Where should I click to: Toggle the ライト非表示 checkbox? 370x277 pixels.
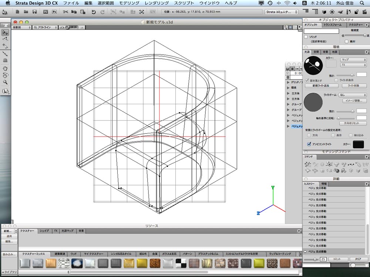pos(336,80)
